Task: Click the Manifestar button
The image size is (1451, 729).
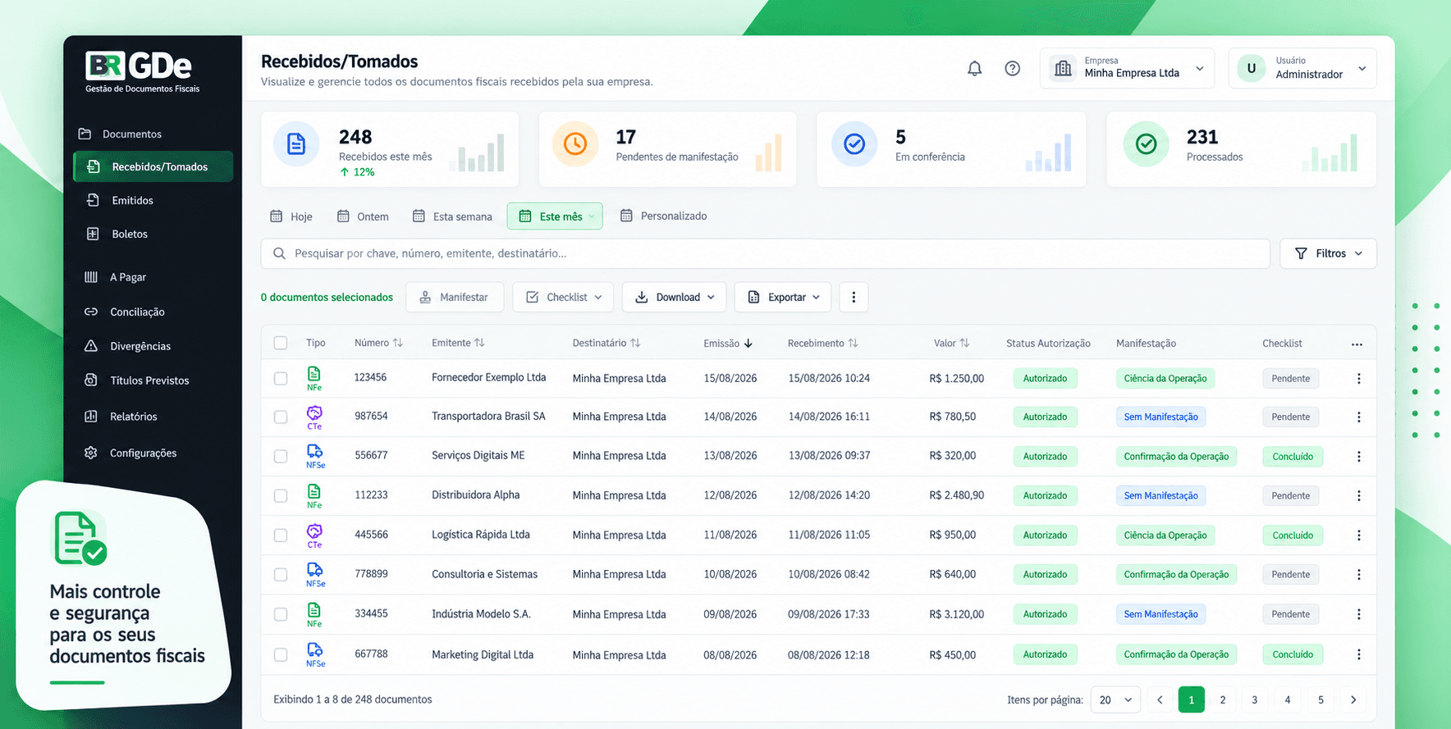Action: pos(454,297)
